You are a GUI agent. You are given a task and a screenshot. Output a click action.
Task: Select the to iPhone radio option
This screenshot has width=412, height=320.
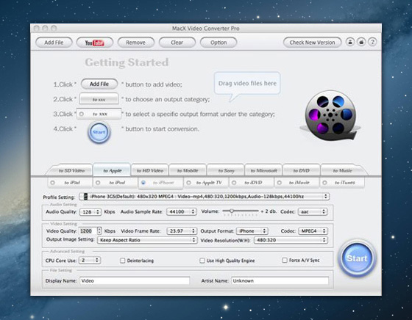pyautogui.click(x=143, y=183)
